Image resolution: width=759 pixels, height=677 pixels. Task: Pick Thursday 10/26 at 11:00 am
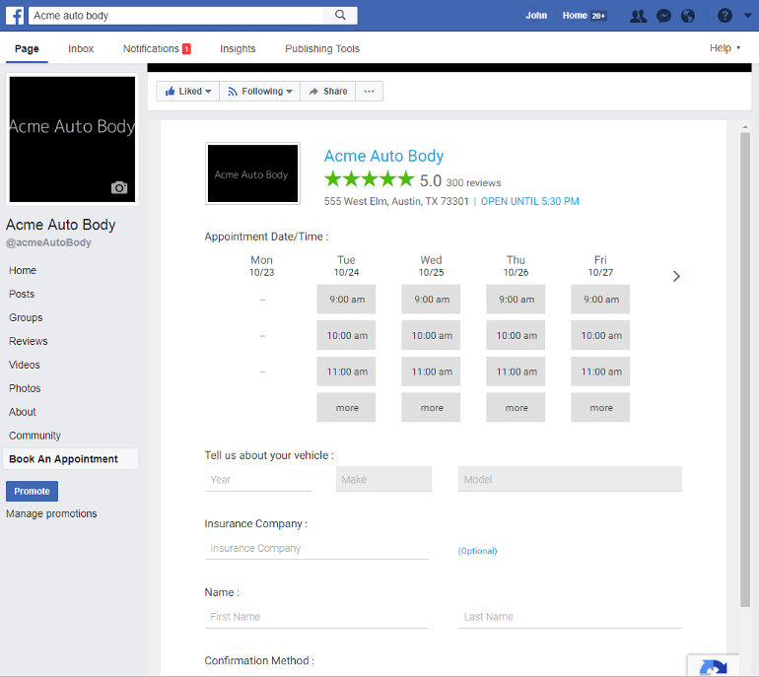[516, 372]
